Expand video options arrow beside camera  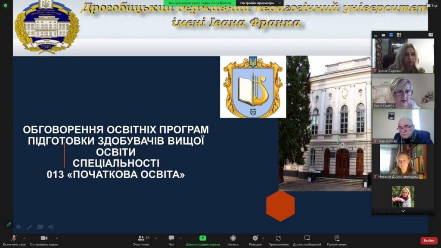57,238
